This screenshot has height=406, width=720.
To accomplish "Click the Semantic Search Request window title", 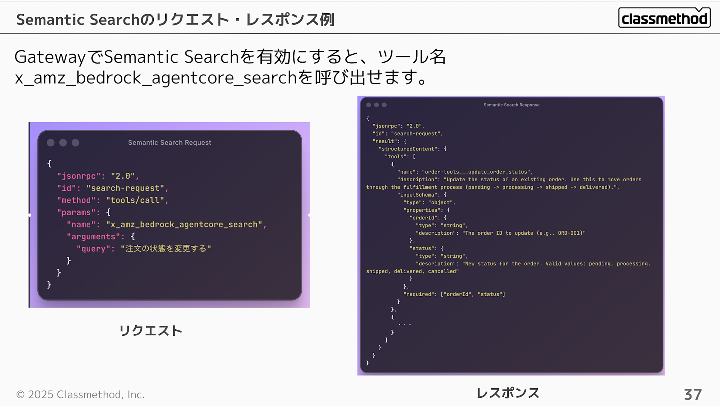I will 170,143.
